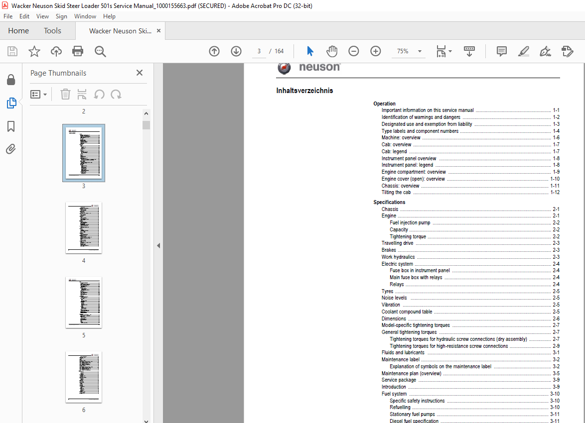Open the File menu
This screenshot has height=423, width=585.
pyautogui.click(x=8, y=16)
